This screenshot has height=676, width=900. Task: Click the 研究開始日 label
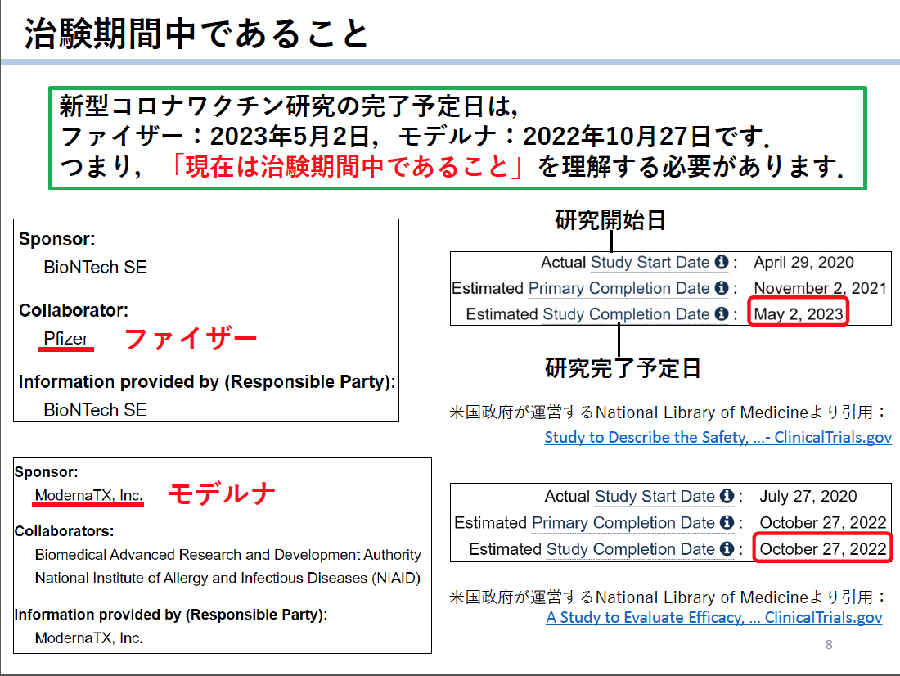(x=610, y=220)
